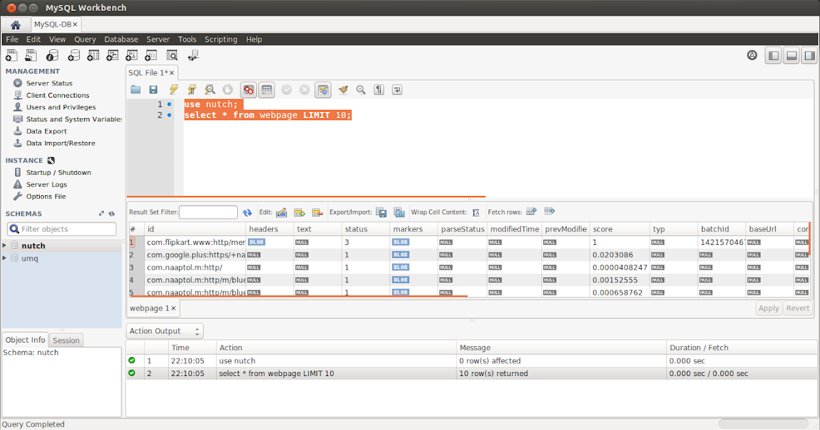Delete selected rows icon
The image size is (820, 430).
pos(317,213)
